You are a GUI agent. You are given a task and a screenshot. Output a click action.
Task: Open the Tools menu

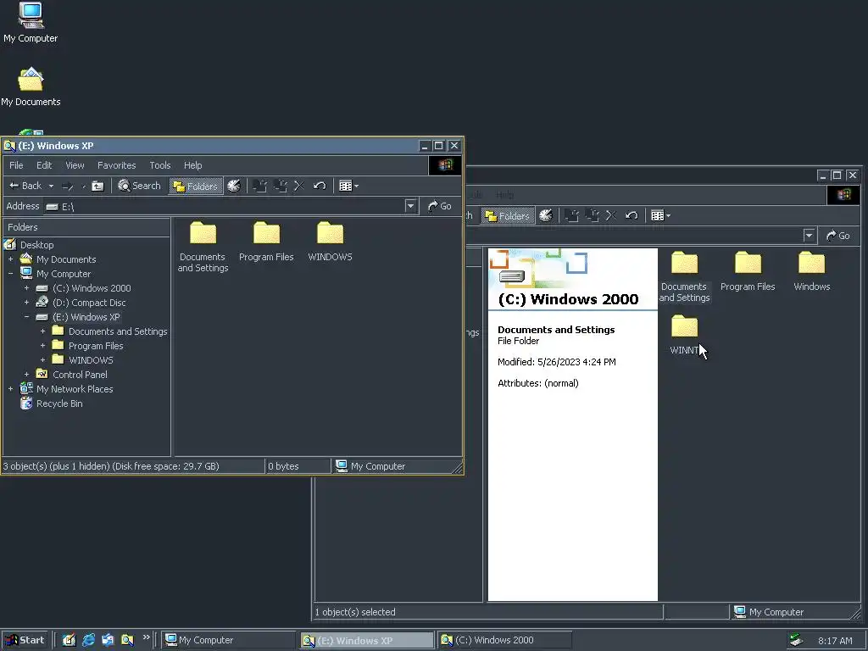pyautogui.click(x=160, y=165)
